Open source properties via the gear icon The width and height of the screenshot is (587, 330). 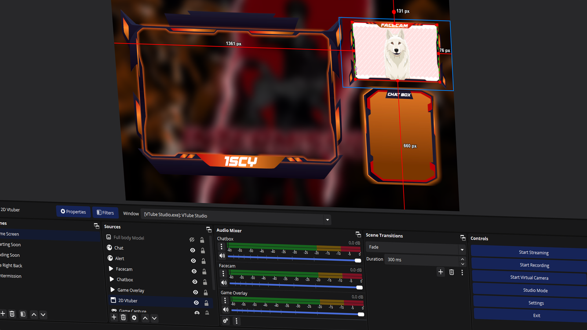pyautogui.click(x=134, y=318)
